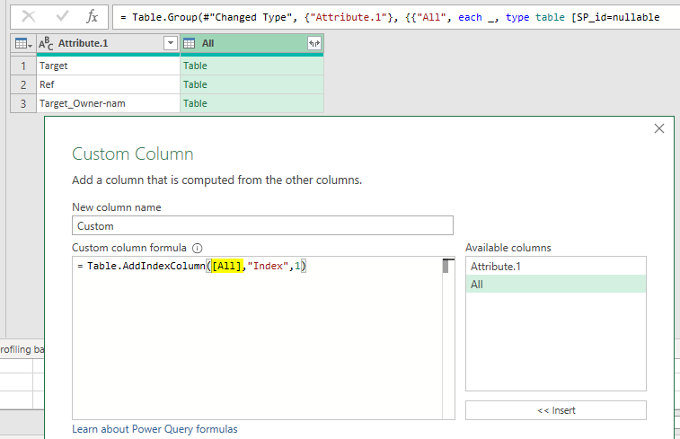Click the formula bar text
The height and width of the screenshot is (439, 680).
[x=390, y=17]
